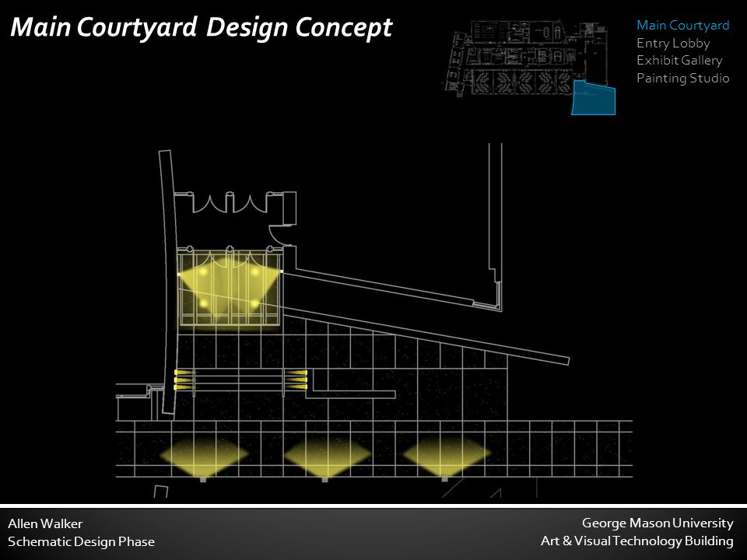Click the George Mason University label

658,523
